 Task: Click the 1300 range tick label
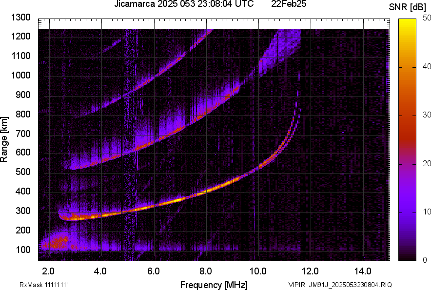click(x=20, y=18)
